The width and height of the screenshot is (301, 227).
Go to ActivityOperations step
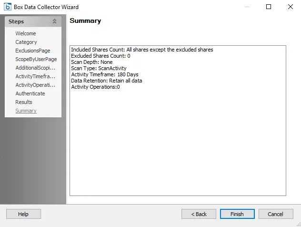[35, 85]
